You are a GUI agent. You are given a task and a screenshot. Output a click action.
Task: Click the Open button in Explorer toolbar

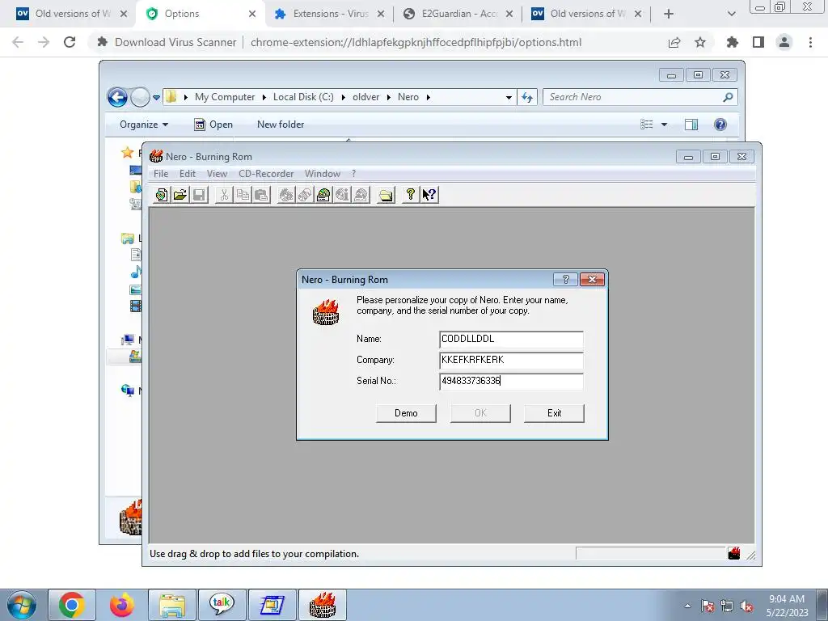(213, 124)
